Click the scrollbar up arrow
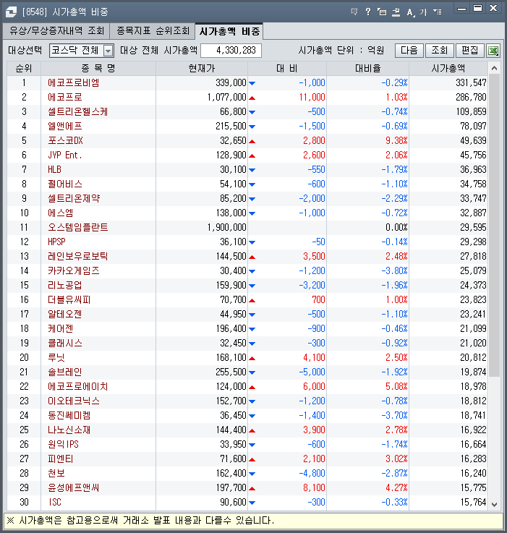The image size is (507, 533). tap(495, 68)
